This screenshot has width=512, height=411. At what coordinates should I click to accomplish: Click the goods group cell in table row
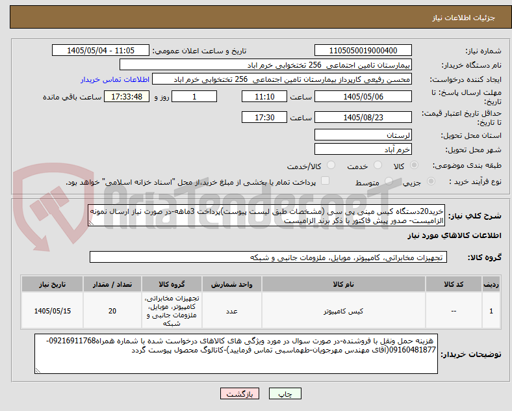[172, 311]
